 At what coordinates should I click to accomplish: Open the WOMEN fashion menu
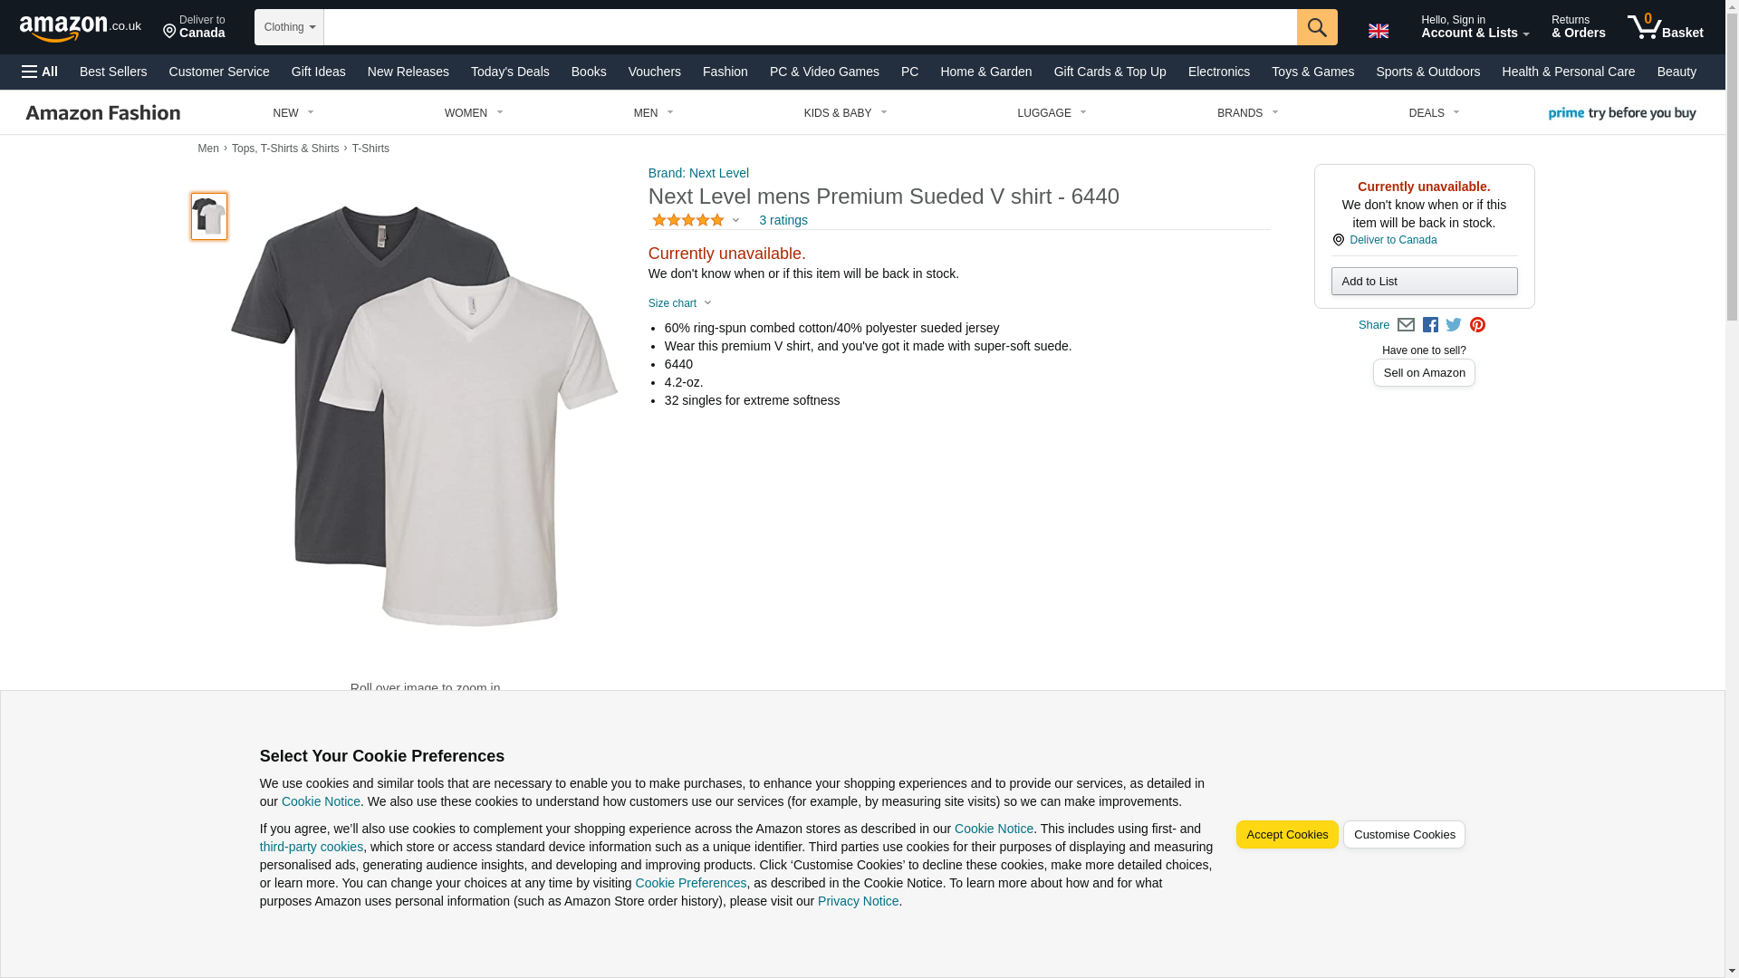pos(473,113)
